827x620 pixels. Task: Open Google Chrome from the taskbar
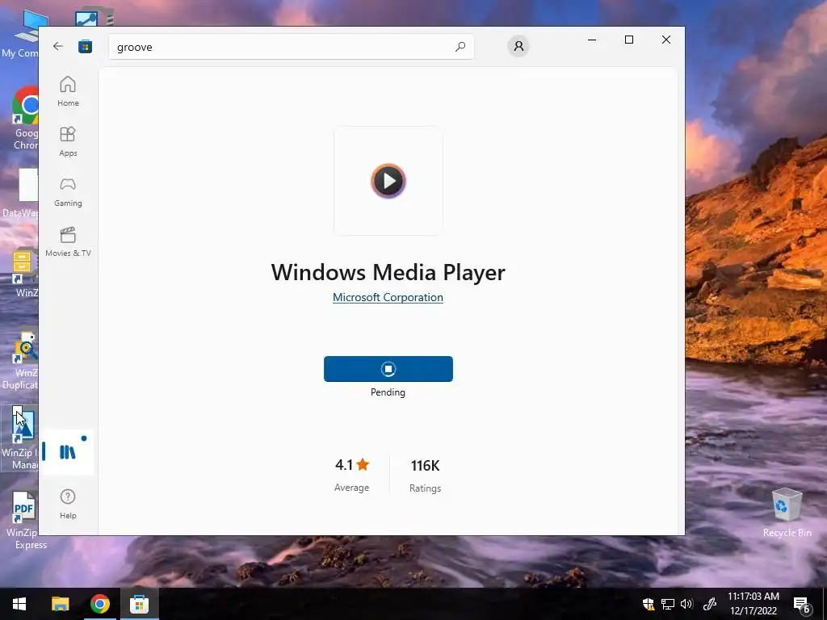tap(99, 604)
